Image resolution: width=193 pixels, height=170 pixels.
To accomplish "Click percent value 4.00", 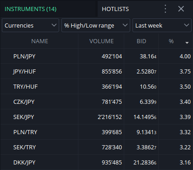I will pyautogui.click(x=185, y=57).
